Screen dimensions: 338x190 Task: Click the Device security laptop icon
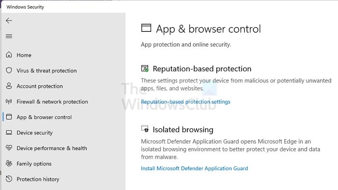coord(9,132)
